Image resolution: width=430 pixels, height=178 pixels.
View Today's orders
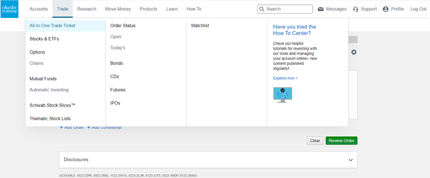(117, 48)
